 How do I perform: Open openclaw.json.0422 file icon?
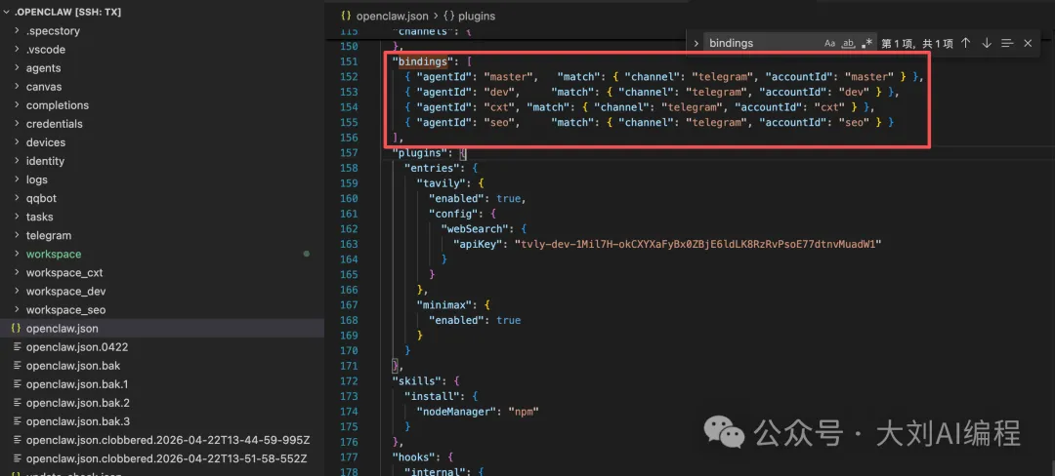16,347
